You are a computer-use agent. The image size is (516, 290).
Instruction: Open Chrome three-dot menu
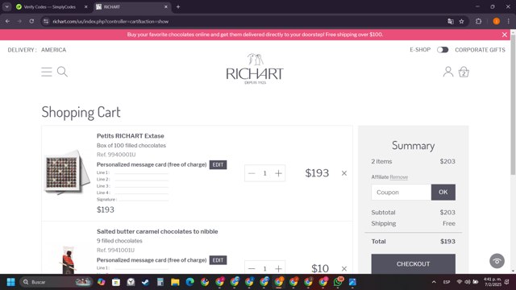coord(509,22)
